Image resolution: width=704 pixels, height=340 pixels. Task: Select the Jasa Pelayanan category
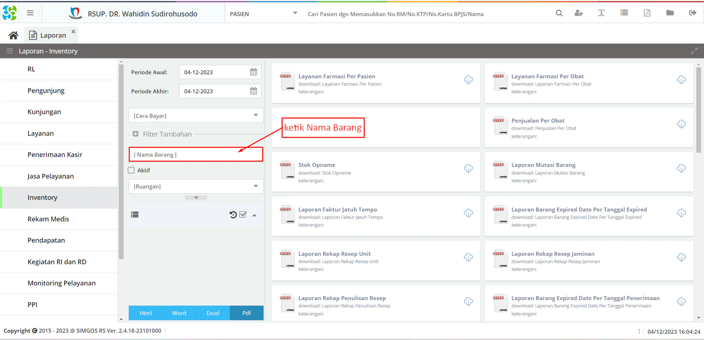(59, 176)
